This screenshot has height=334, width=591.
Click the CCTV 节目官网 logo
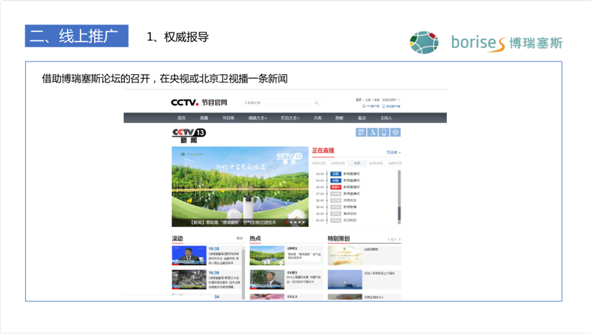click(x=199, y=103)
